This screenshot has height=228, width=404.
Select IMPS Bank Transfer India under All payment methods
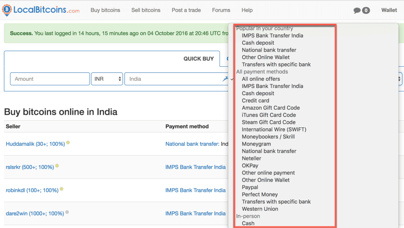(272, 86)
